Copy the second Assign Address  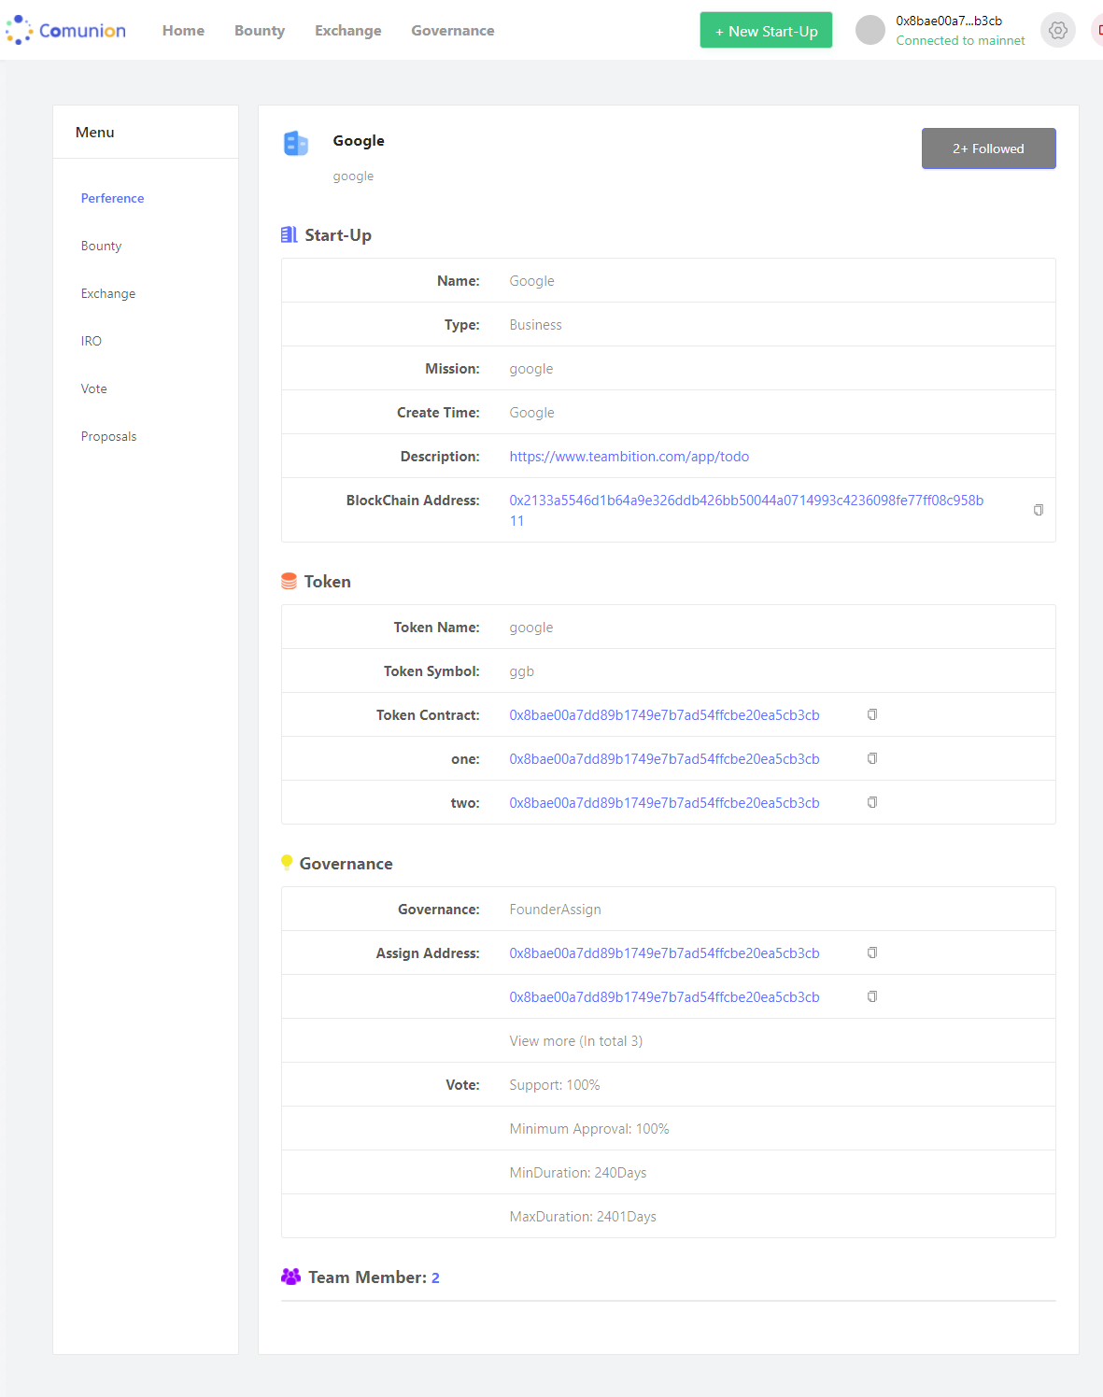pyautogui.click(x=872, y=996)
